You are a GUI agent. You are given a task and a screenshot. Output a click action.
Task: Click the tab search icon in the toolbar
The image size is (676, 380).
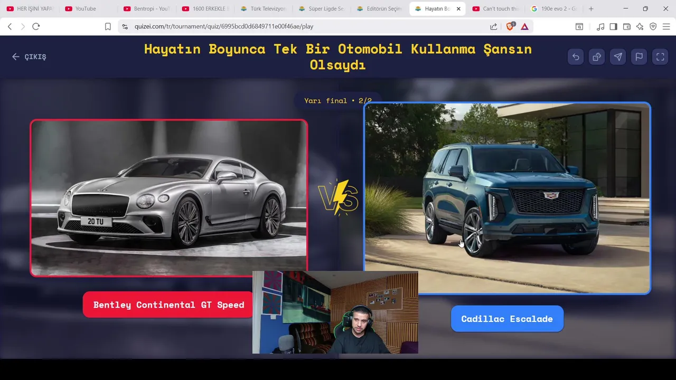point(579,26)
